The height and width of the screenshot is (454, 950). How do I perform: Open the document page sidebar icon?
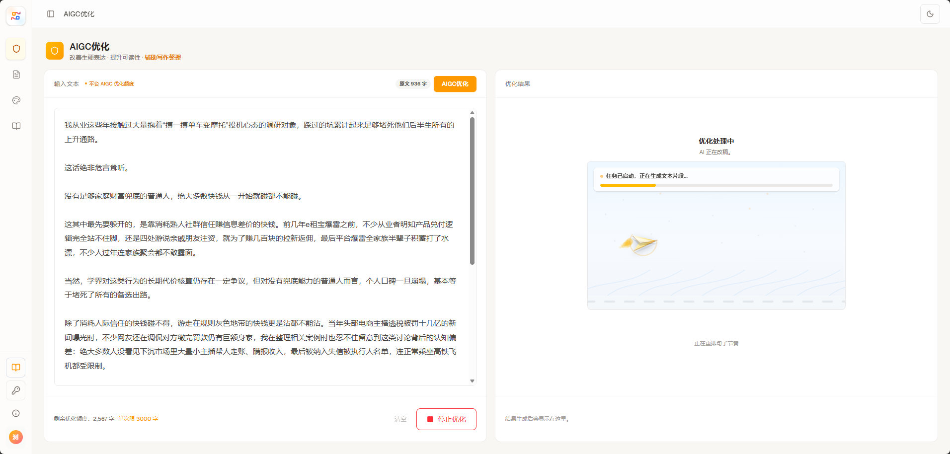(16, 75)
